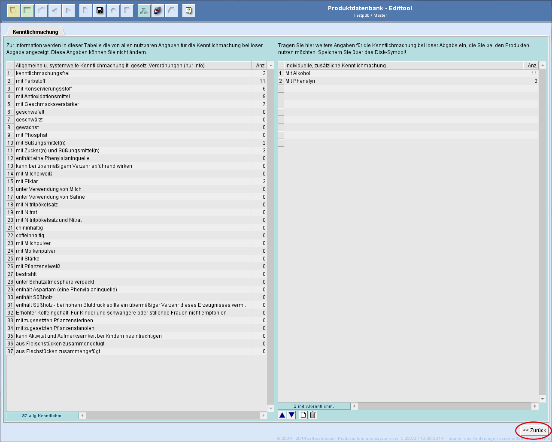Open the help question mark icon
Viewport: 552px width, 442px height.
coord(188,11)
